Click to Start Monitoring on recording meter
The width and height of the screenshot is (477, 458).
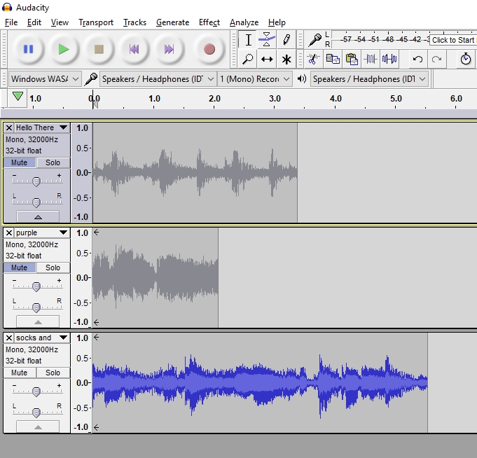tap(453, 40)
